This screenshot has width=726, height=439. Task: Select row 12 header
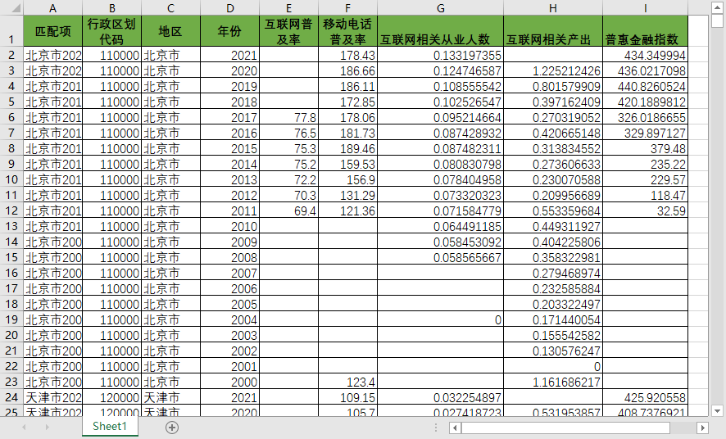11,210
